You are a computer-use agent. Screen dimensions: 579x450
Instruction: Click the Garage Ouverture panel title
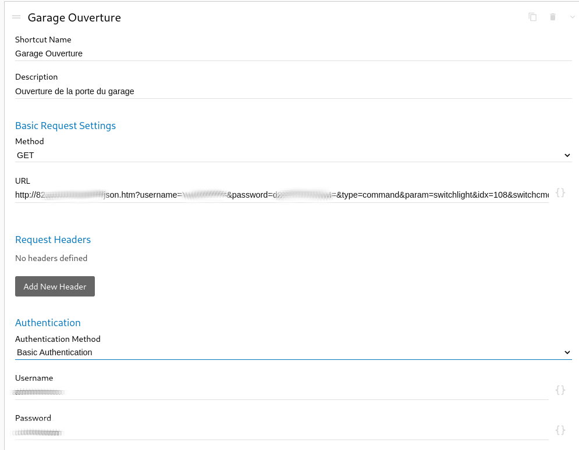pos(74,17)
